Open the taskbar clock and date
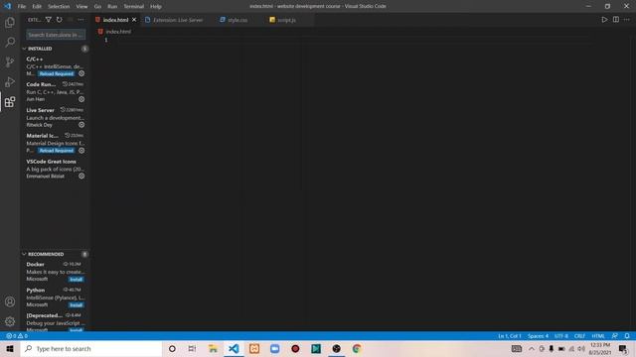The width and height of the screenshot is (636, 357). (x=600, y=348)
